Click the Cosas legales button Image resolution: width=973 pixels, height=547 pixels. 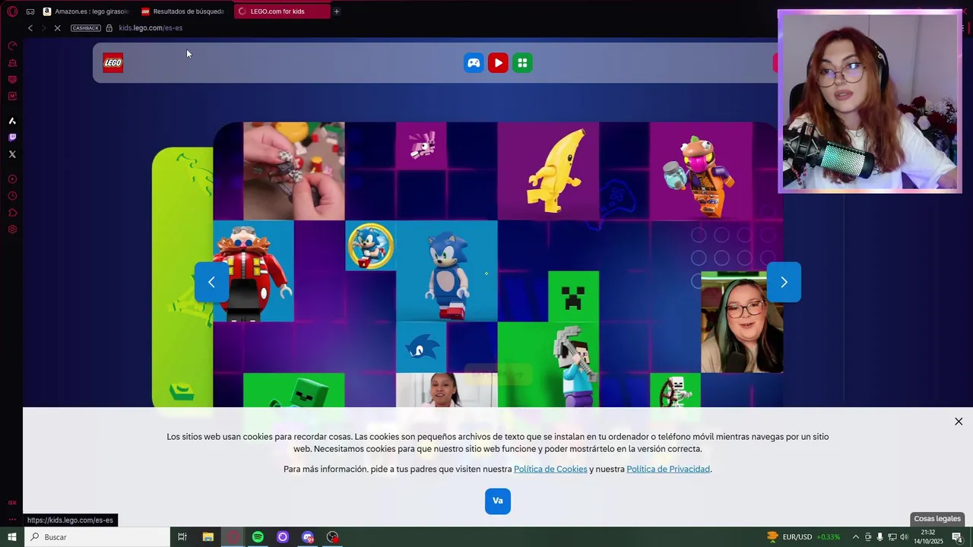[937, 519]
